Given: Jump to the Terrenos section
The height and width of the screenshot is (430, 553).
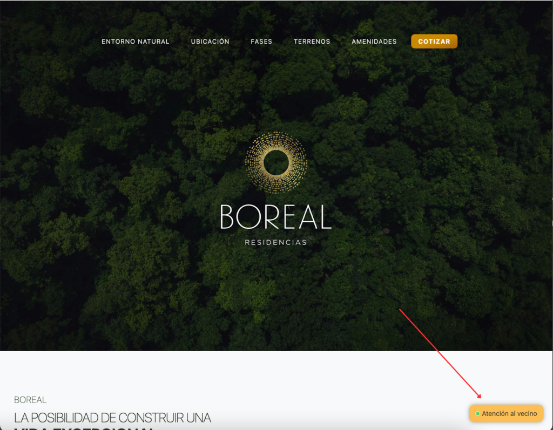Looking at the screenshot, I should (312, 42).
